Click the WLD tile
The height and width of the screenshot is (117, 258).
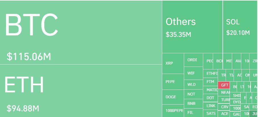(193, 84)
